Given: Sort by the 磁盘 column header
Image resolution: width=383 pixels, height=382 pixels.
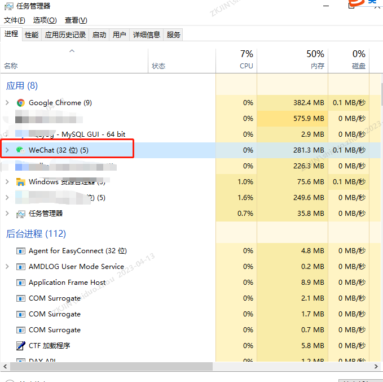Looking at the screenshot, I should point(349,60).
